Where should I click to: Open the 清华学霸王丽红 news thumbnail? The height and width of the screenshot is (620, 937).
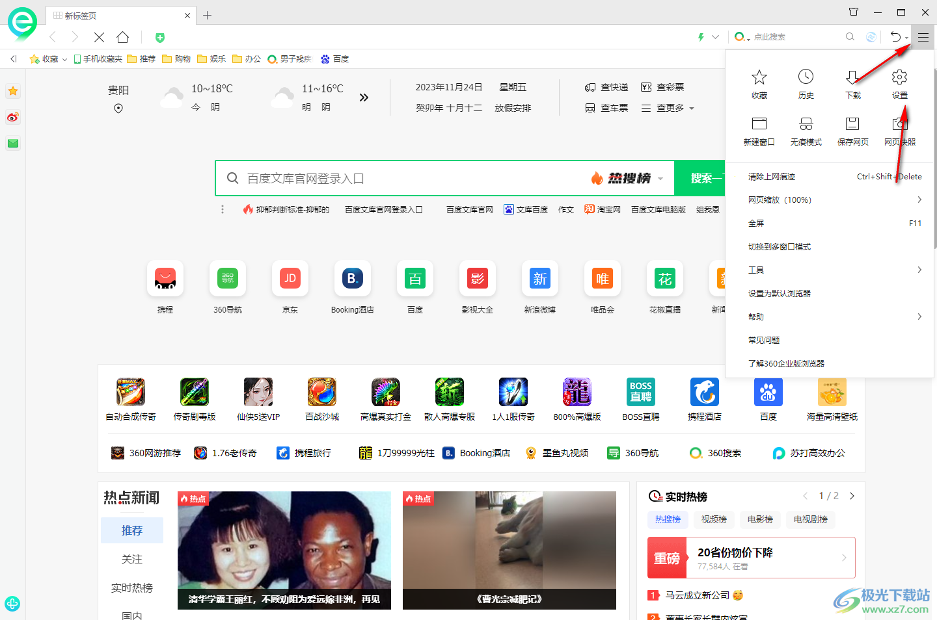pyautogui.click(x=284, y=550)
